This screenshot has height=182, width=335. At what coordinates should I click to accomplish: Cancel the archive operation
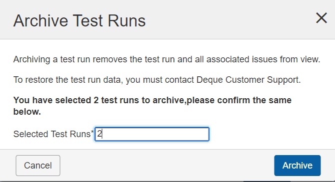click(38, 166)
